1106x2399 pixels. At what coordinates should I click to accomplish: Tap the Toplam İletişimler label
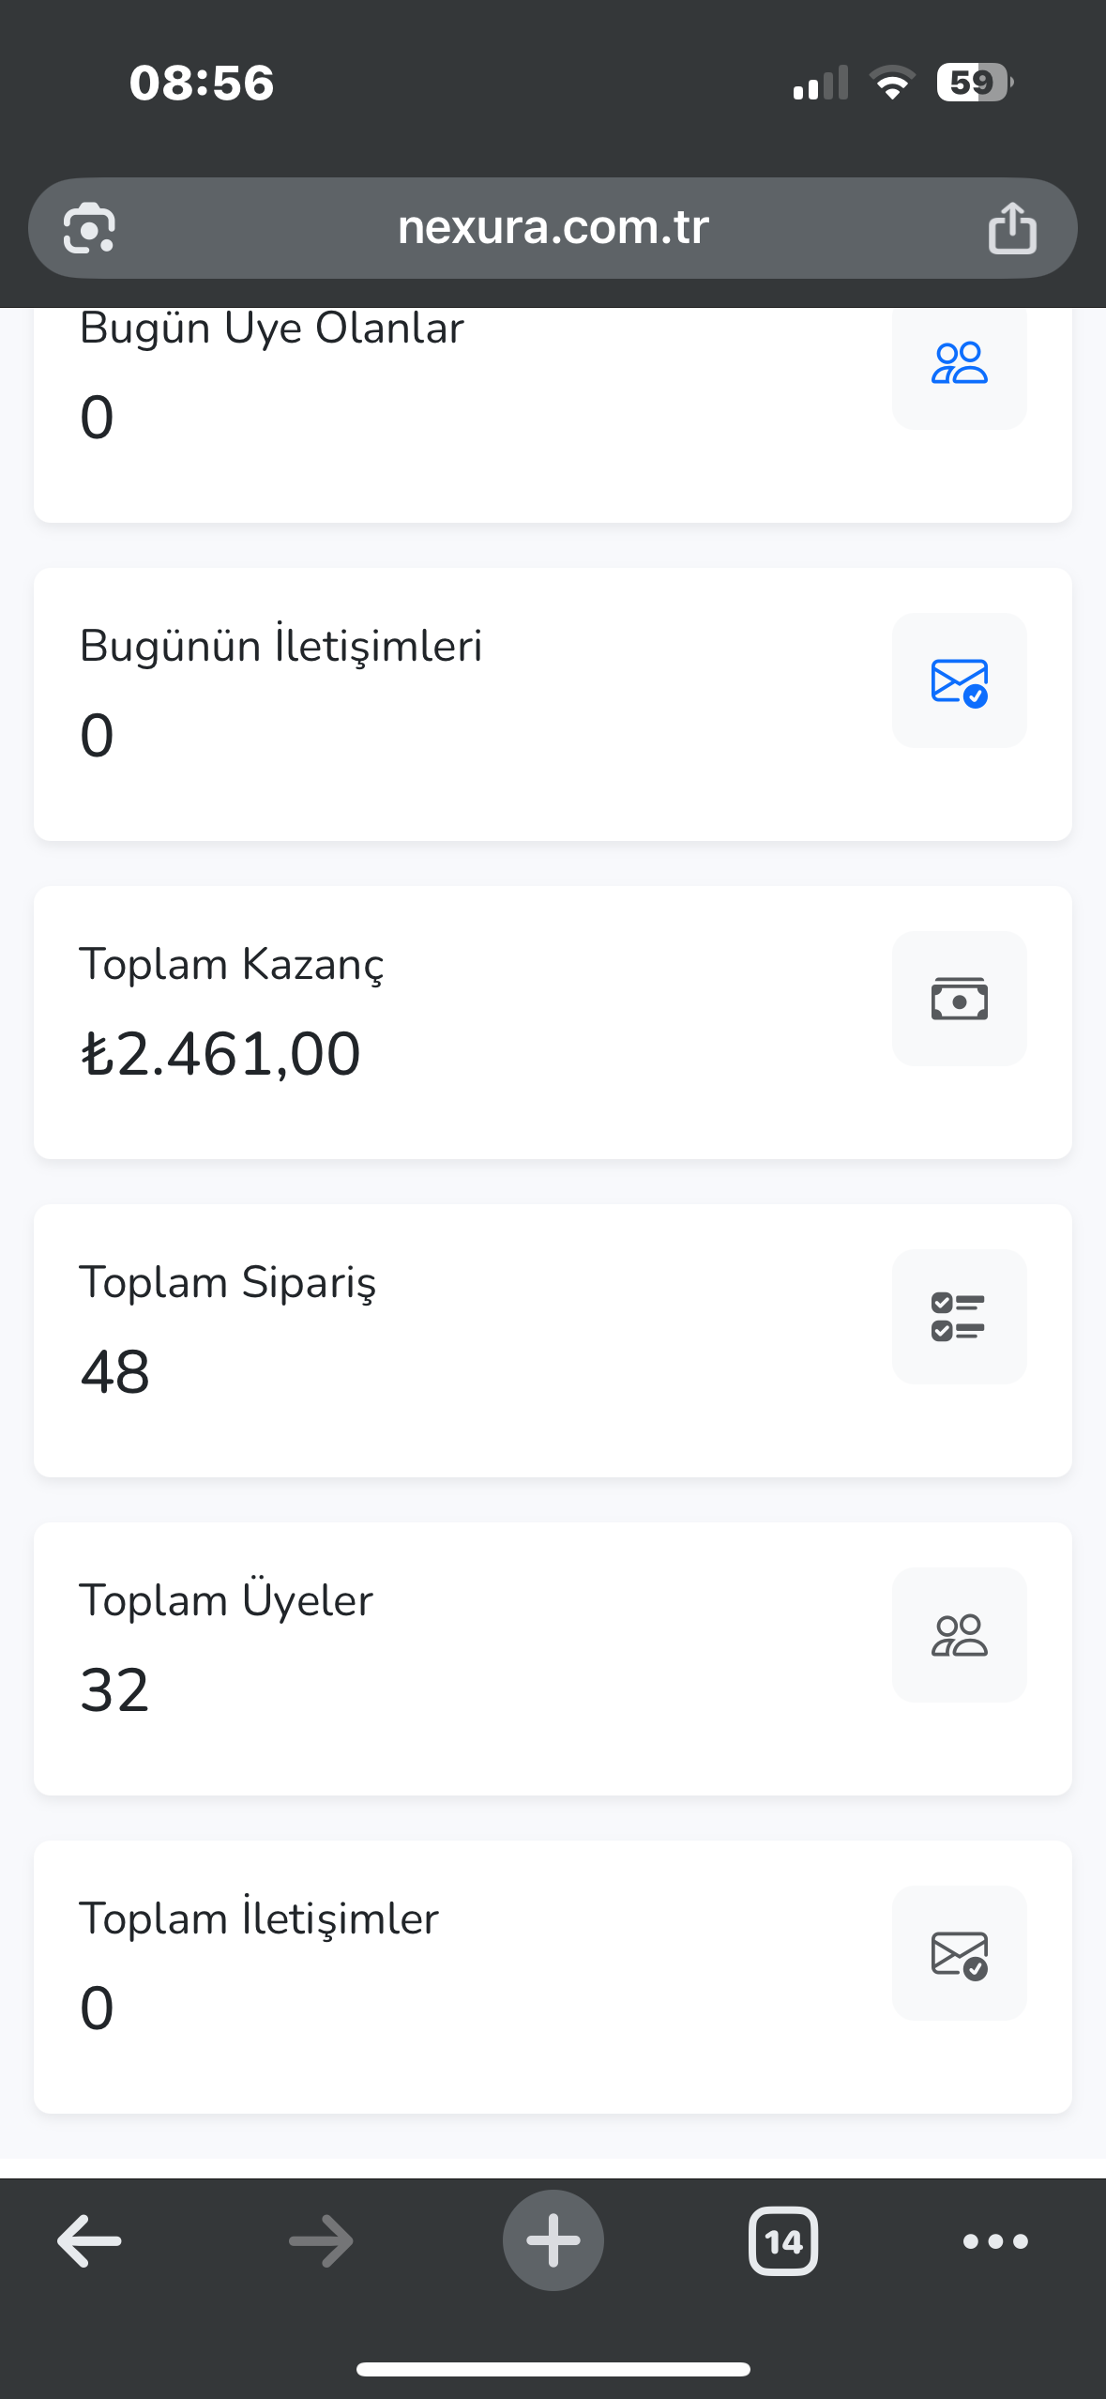point(259,1918)
